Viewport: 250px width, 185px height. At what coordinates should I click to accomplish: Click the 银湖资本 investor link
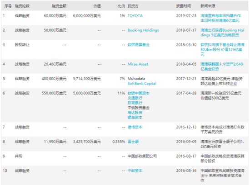tap(135, 118)
